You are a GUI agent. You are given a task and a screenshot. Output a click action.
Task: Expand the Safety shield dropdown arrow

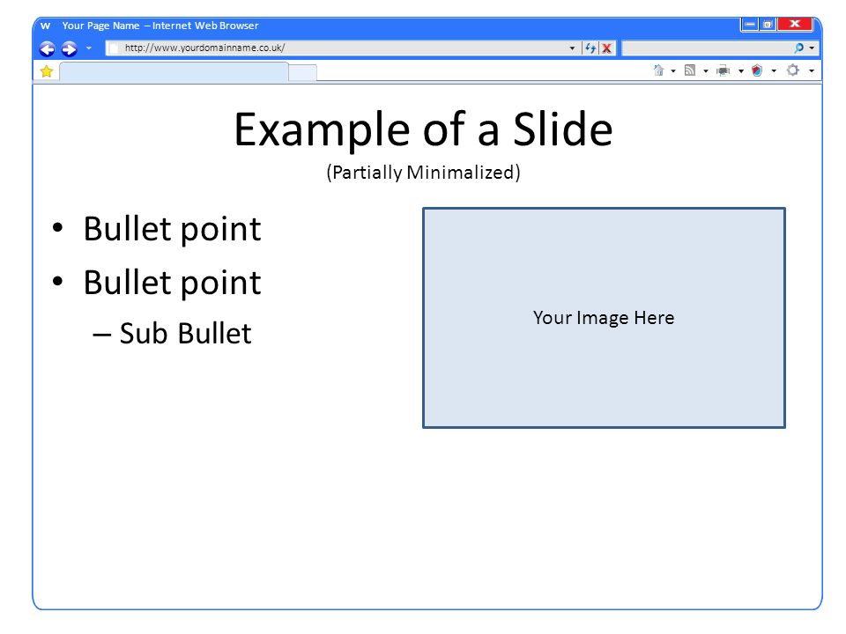pos(774,71)
